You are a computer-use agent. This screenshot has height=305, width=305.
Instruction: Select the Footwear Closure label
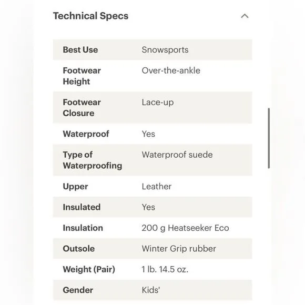coord(82,108)
